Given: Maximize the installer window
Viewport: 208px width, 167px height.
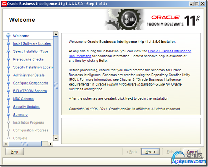Looking at the screenshot, I should pos(197,4).
